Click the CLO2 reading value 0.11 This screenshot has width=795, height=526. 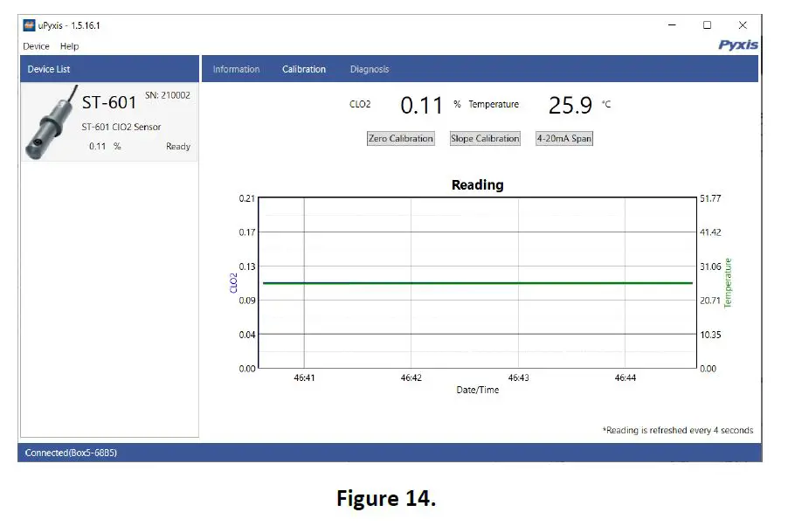click(421, 106)
